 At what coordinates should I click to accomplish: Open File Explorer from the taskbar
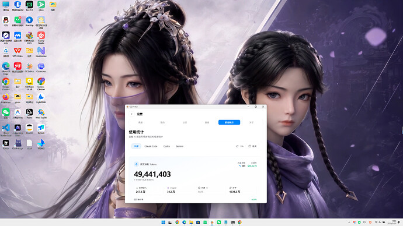point(191,222)
